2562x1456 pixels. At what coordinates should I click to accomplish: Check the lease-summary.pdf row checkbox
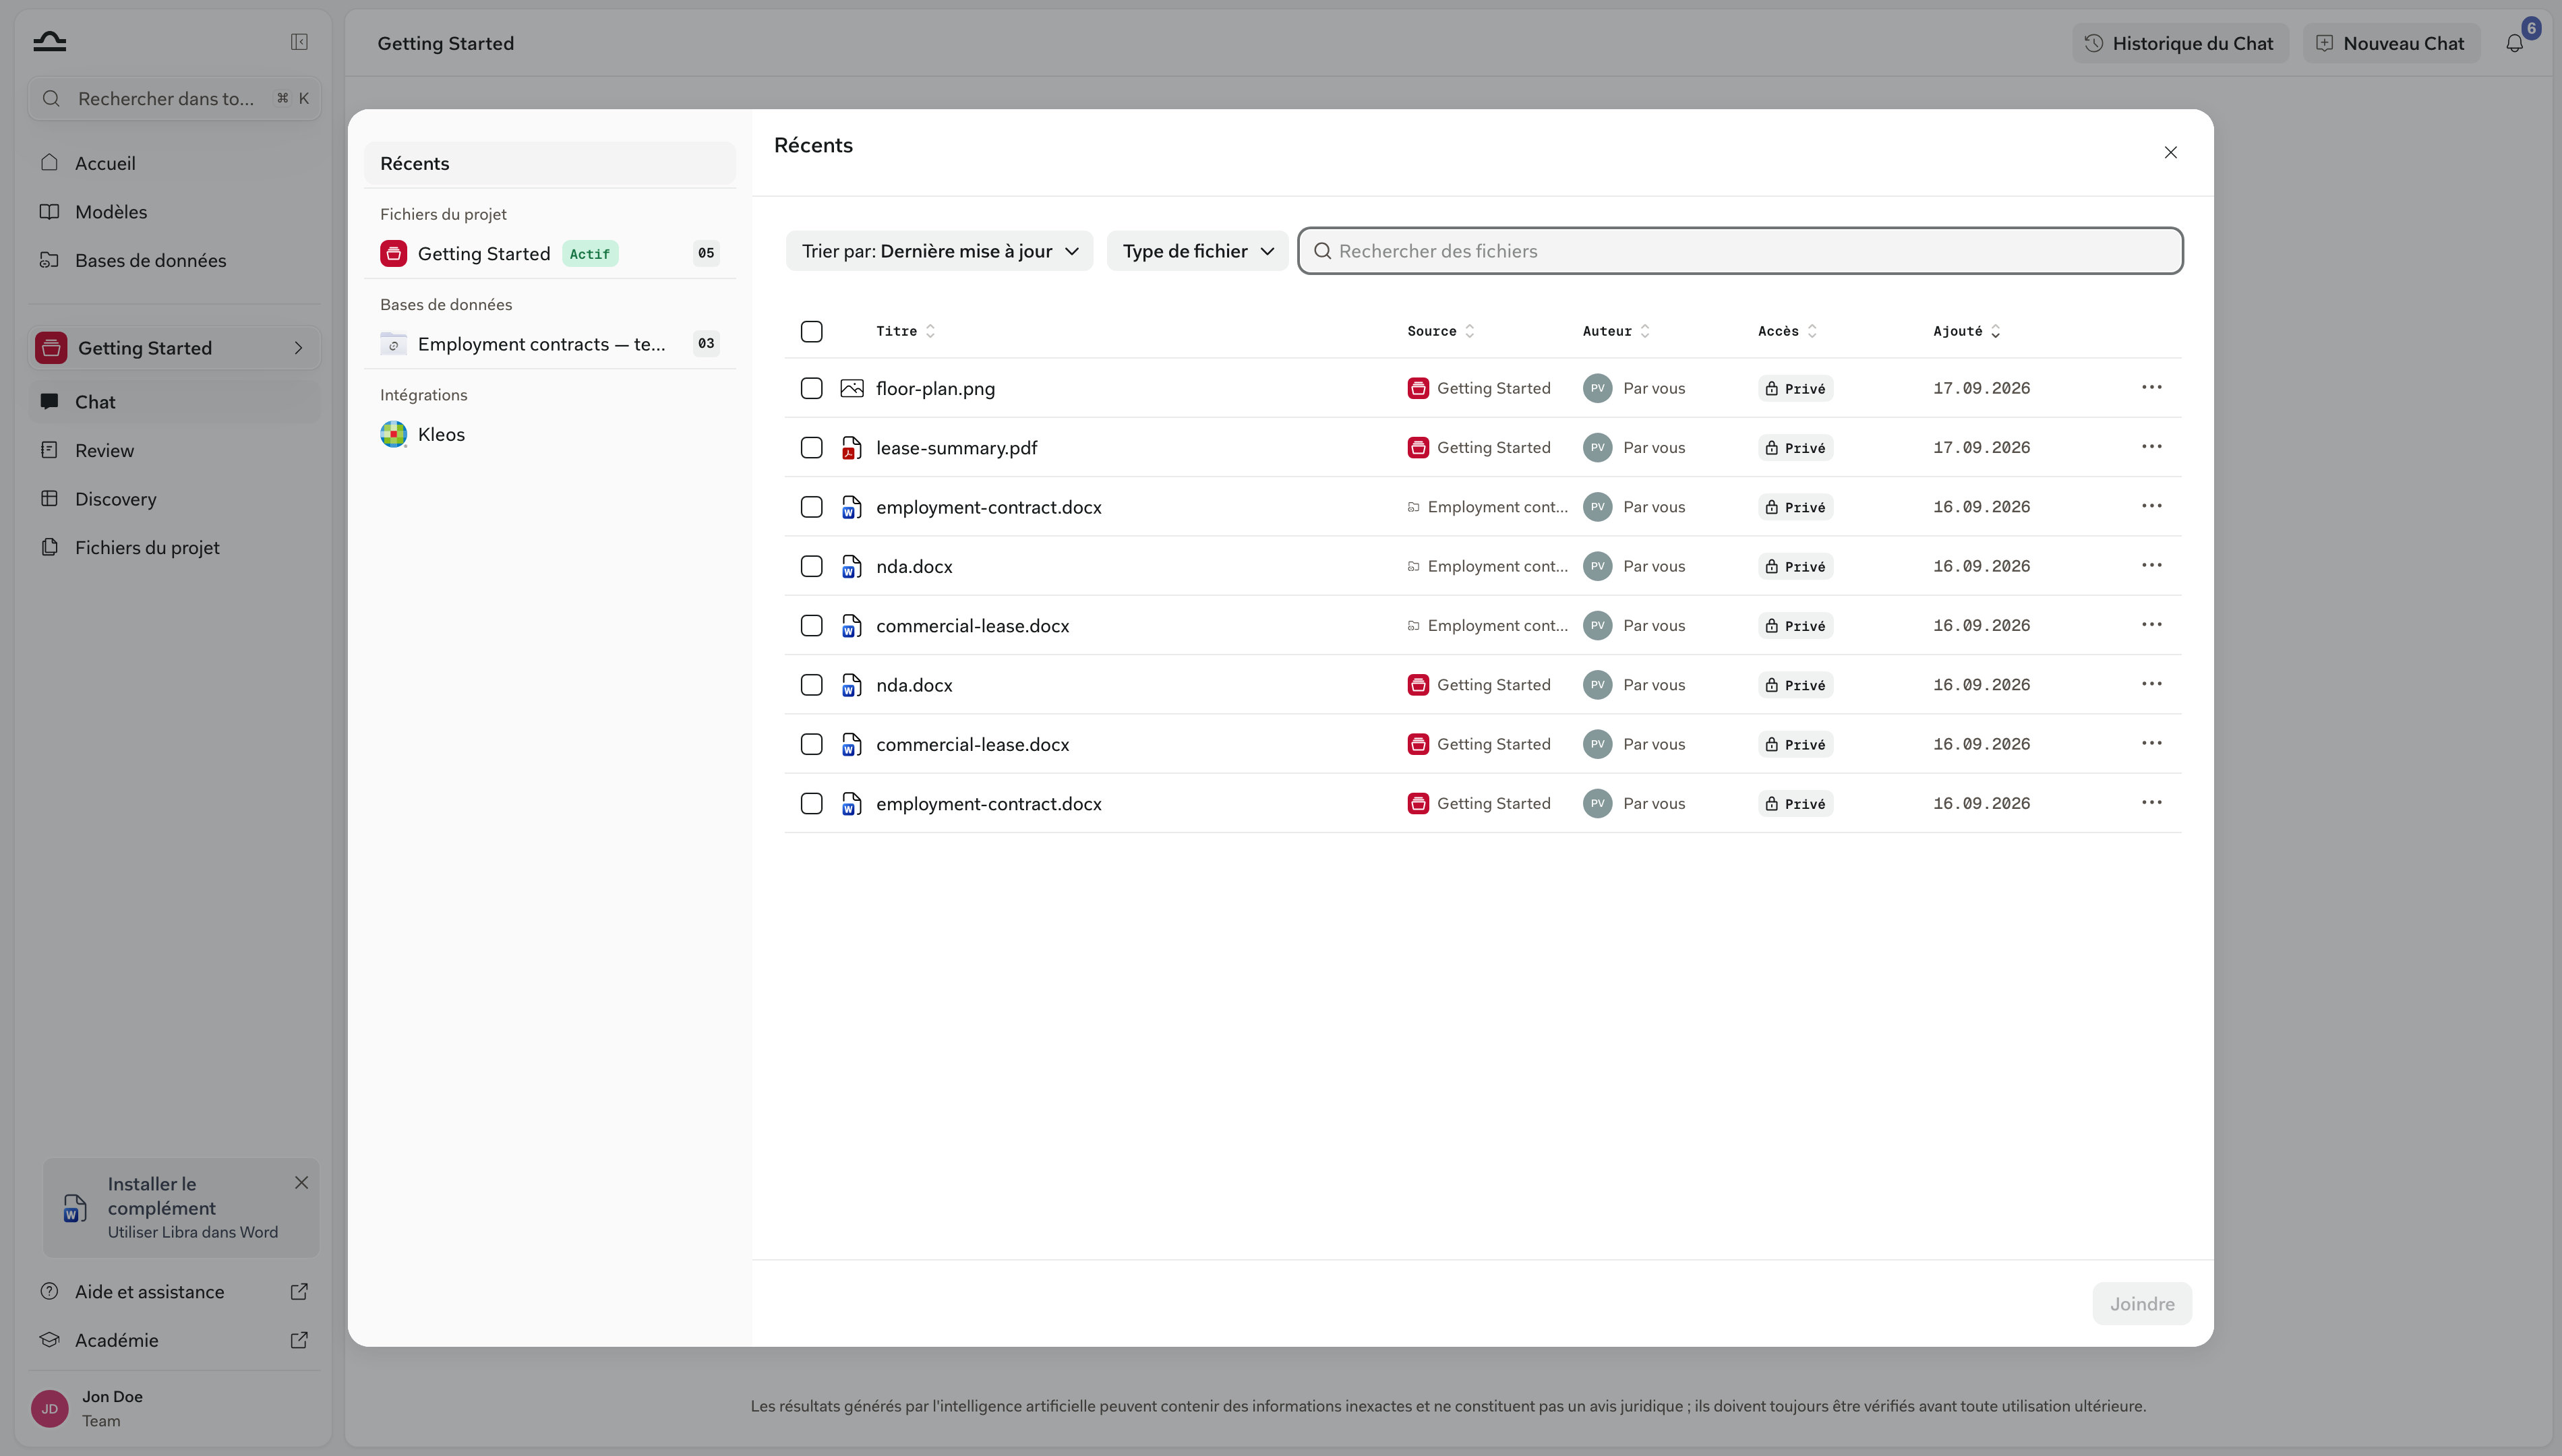[x=812, y=447]
